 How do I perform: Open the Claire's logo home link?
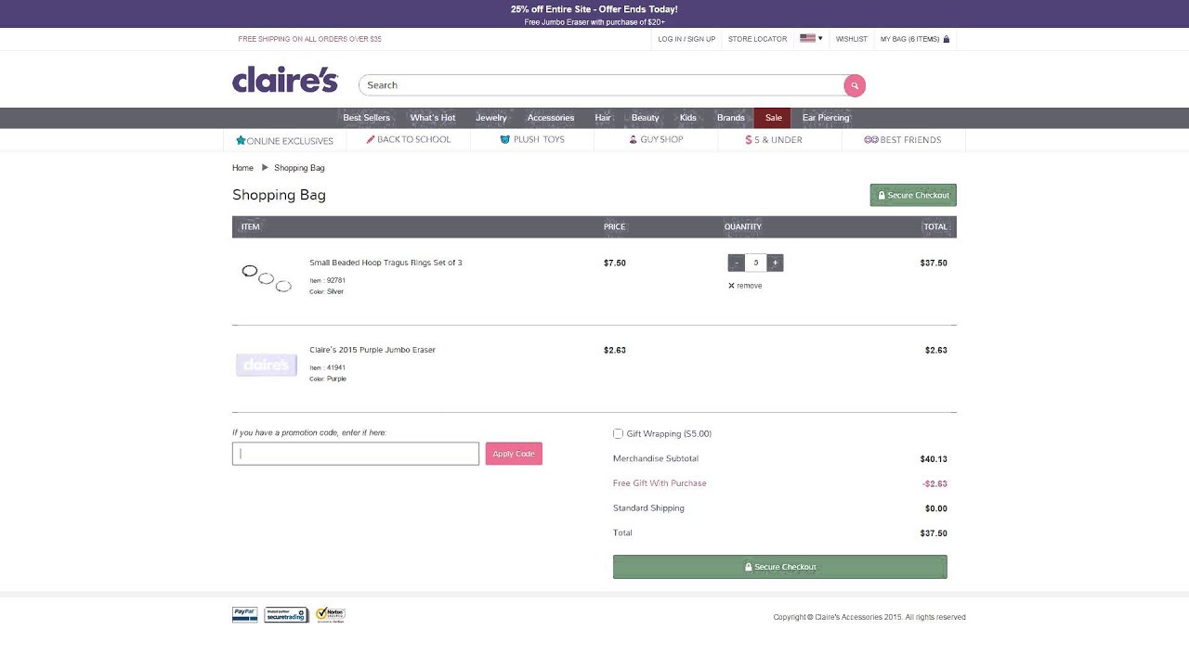pos(285,81)
